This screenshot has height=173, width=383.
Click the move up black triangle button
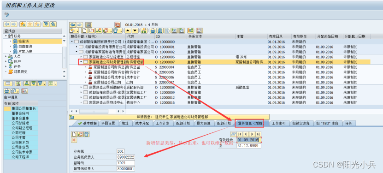[x=128, y=31]
